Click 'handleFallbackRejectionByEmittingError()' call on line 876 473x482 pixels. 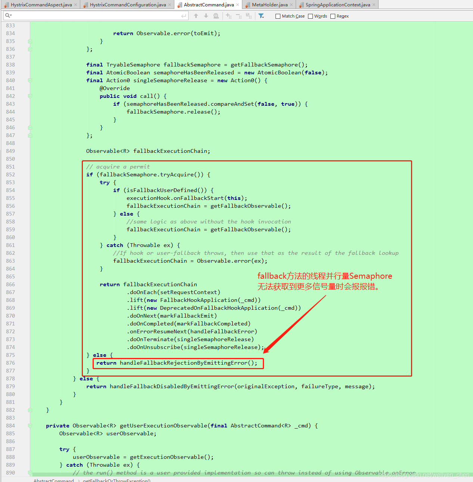point(187,363)
